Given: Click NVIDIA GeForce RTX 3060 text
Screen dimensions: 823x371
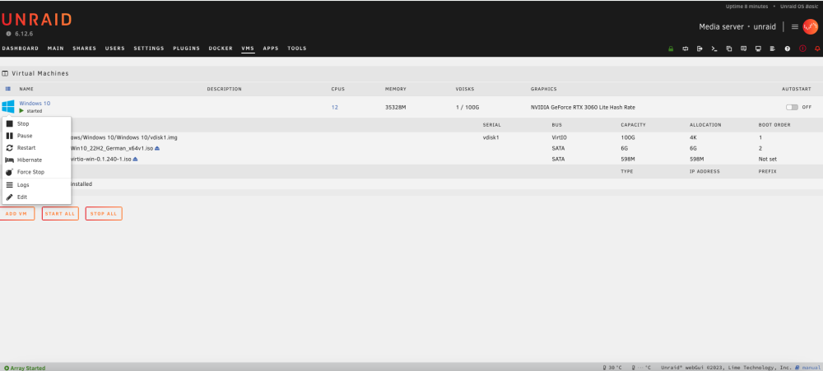Looking at the screenshot, I should pyautogui.click(x=583, y=107).
